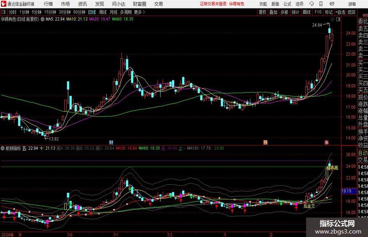Viewport: 368px width, 237px height.
Task: Toggle the right info panel icon
Action: tap(338, 19)
